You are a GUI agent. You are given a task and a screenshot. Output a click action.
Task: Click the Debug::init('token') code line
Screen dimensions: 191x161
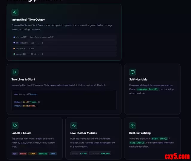27,102
